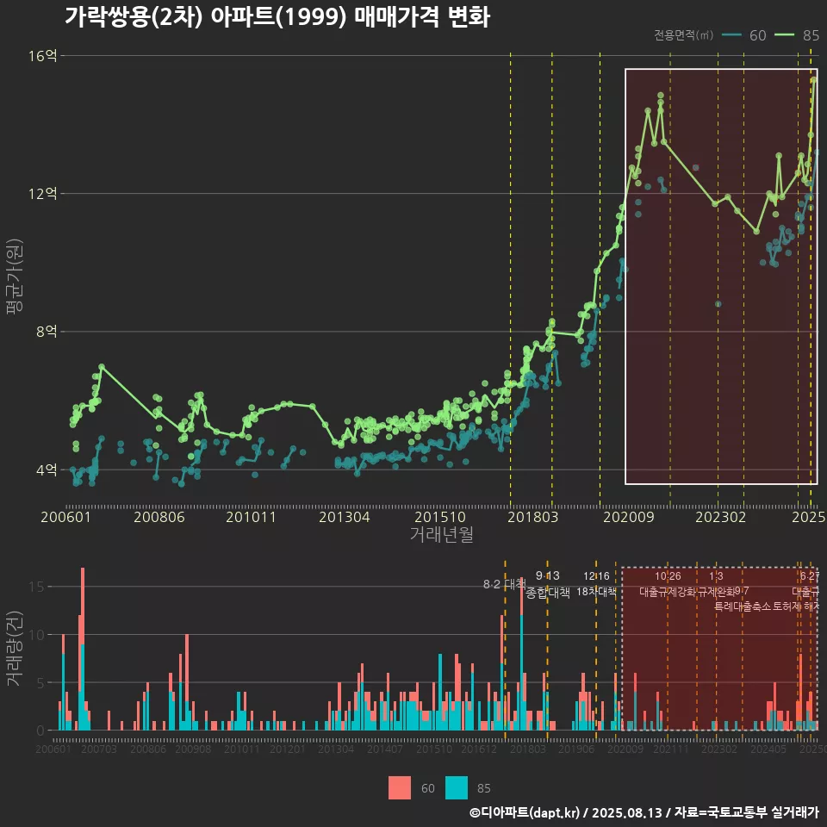Click the teal 60 line marker in top legend
The height and width of the screenshot is (827, 827).
click(x=731, y=35)
